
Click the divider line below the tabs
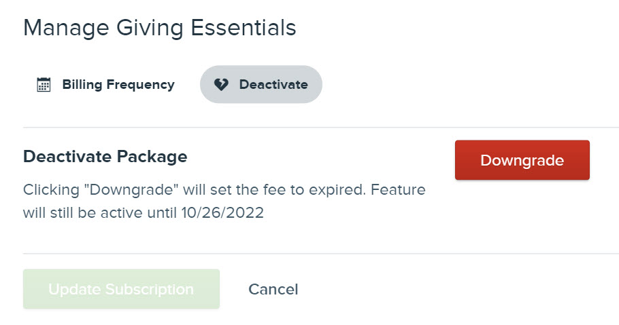tap(321, 128)
